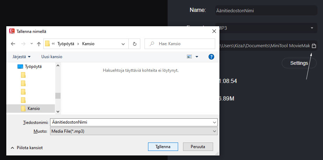
Task: Click the up one level arrow
Action: pos(38,44)
